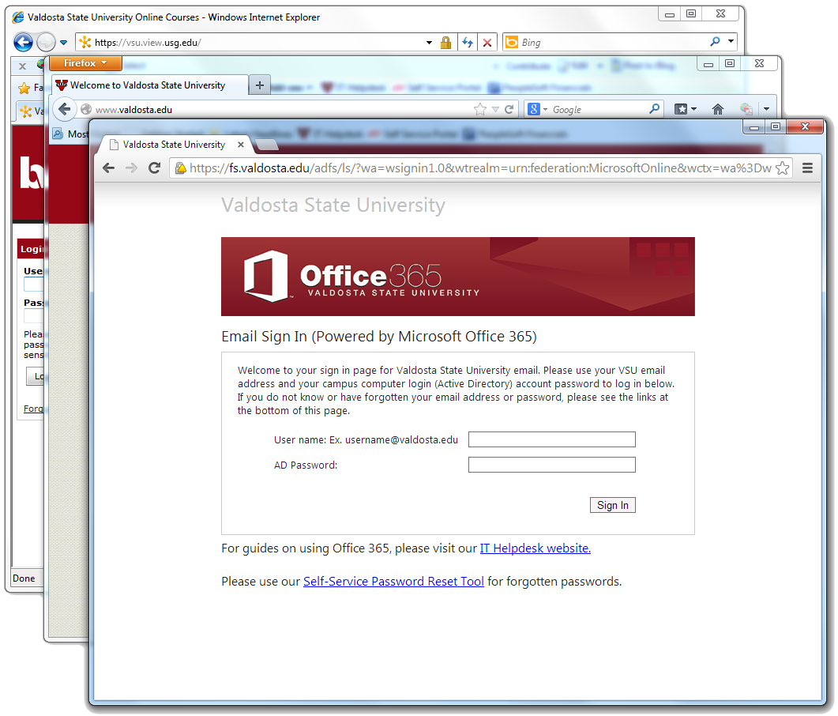Open the IT Helpdesk website link

(x=535, y=548)
